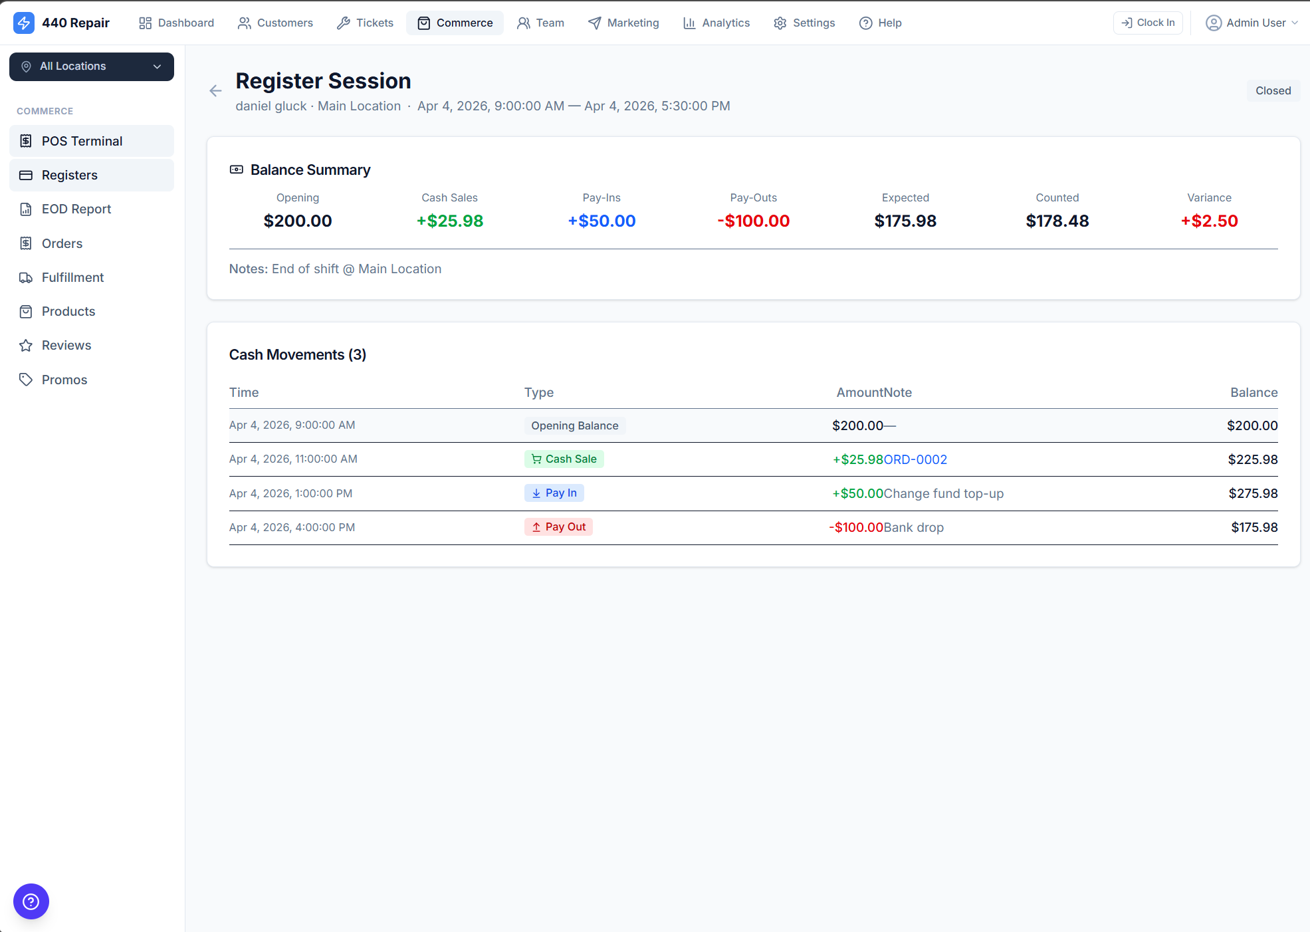
Task: Click the Settings gear in navigation
Action: [780, 23]
